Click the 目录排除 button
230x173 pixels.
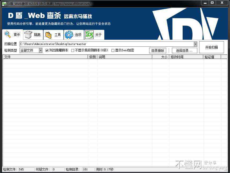tap(158, 51)
